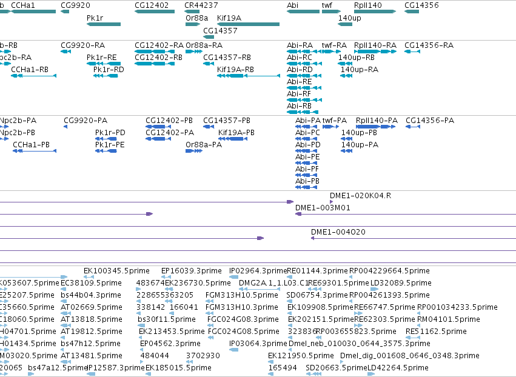Open the EP04562.3prime EST label
This screenshot has width=516, height=377.
(x=170, y=344)
